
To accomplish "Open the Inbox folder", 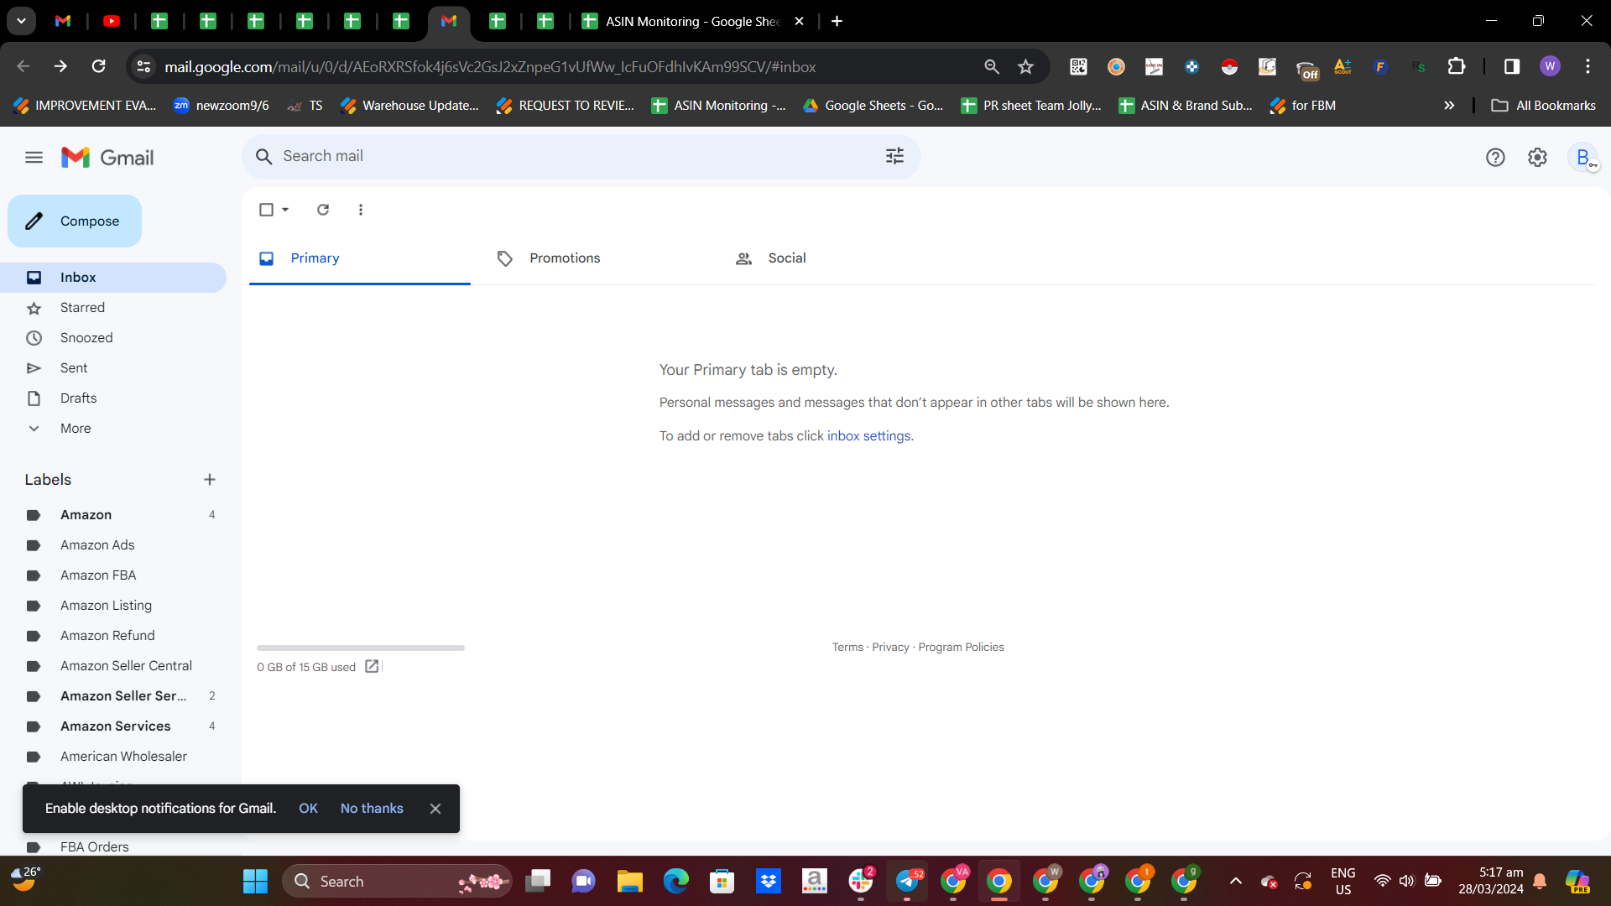I will (113, 278).
